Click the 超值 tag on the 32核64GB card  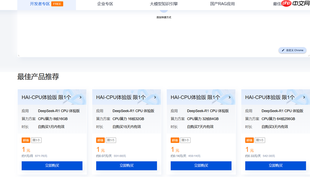click(175, 140)
